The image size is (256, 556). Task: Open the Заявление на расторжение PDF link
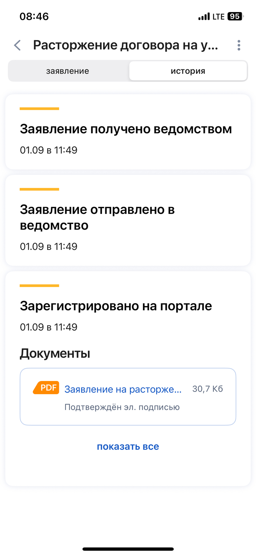pos(123,389)
